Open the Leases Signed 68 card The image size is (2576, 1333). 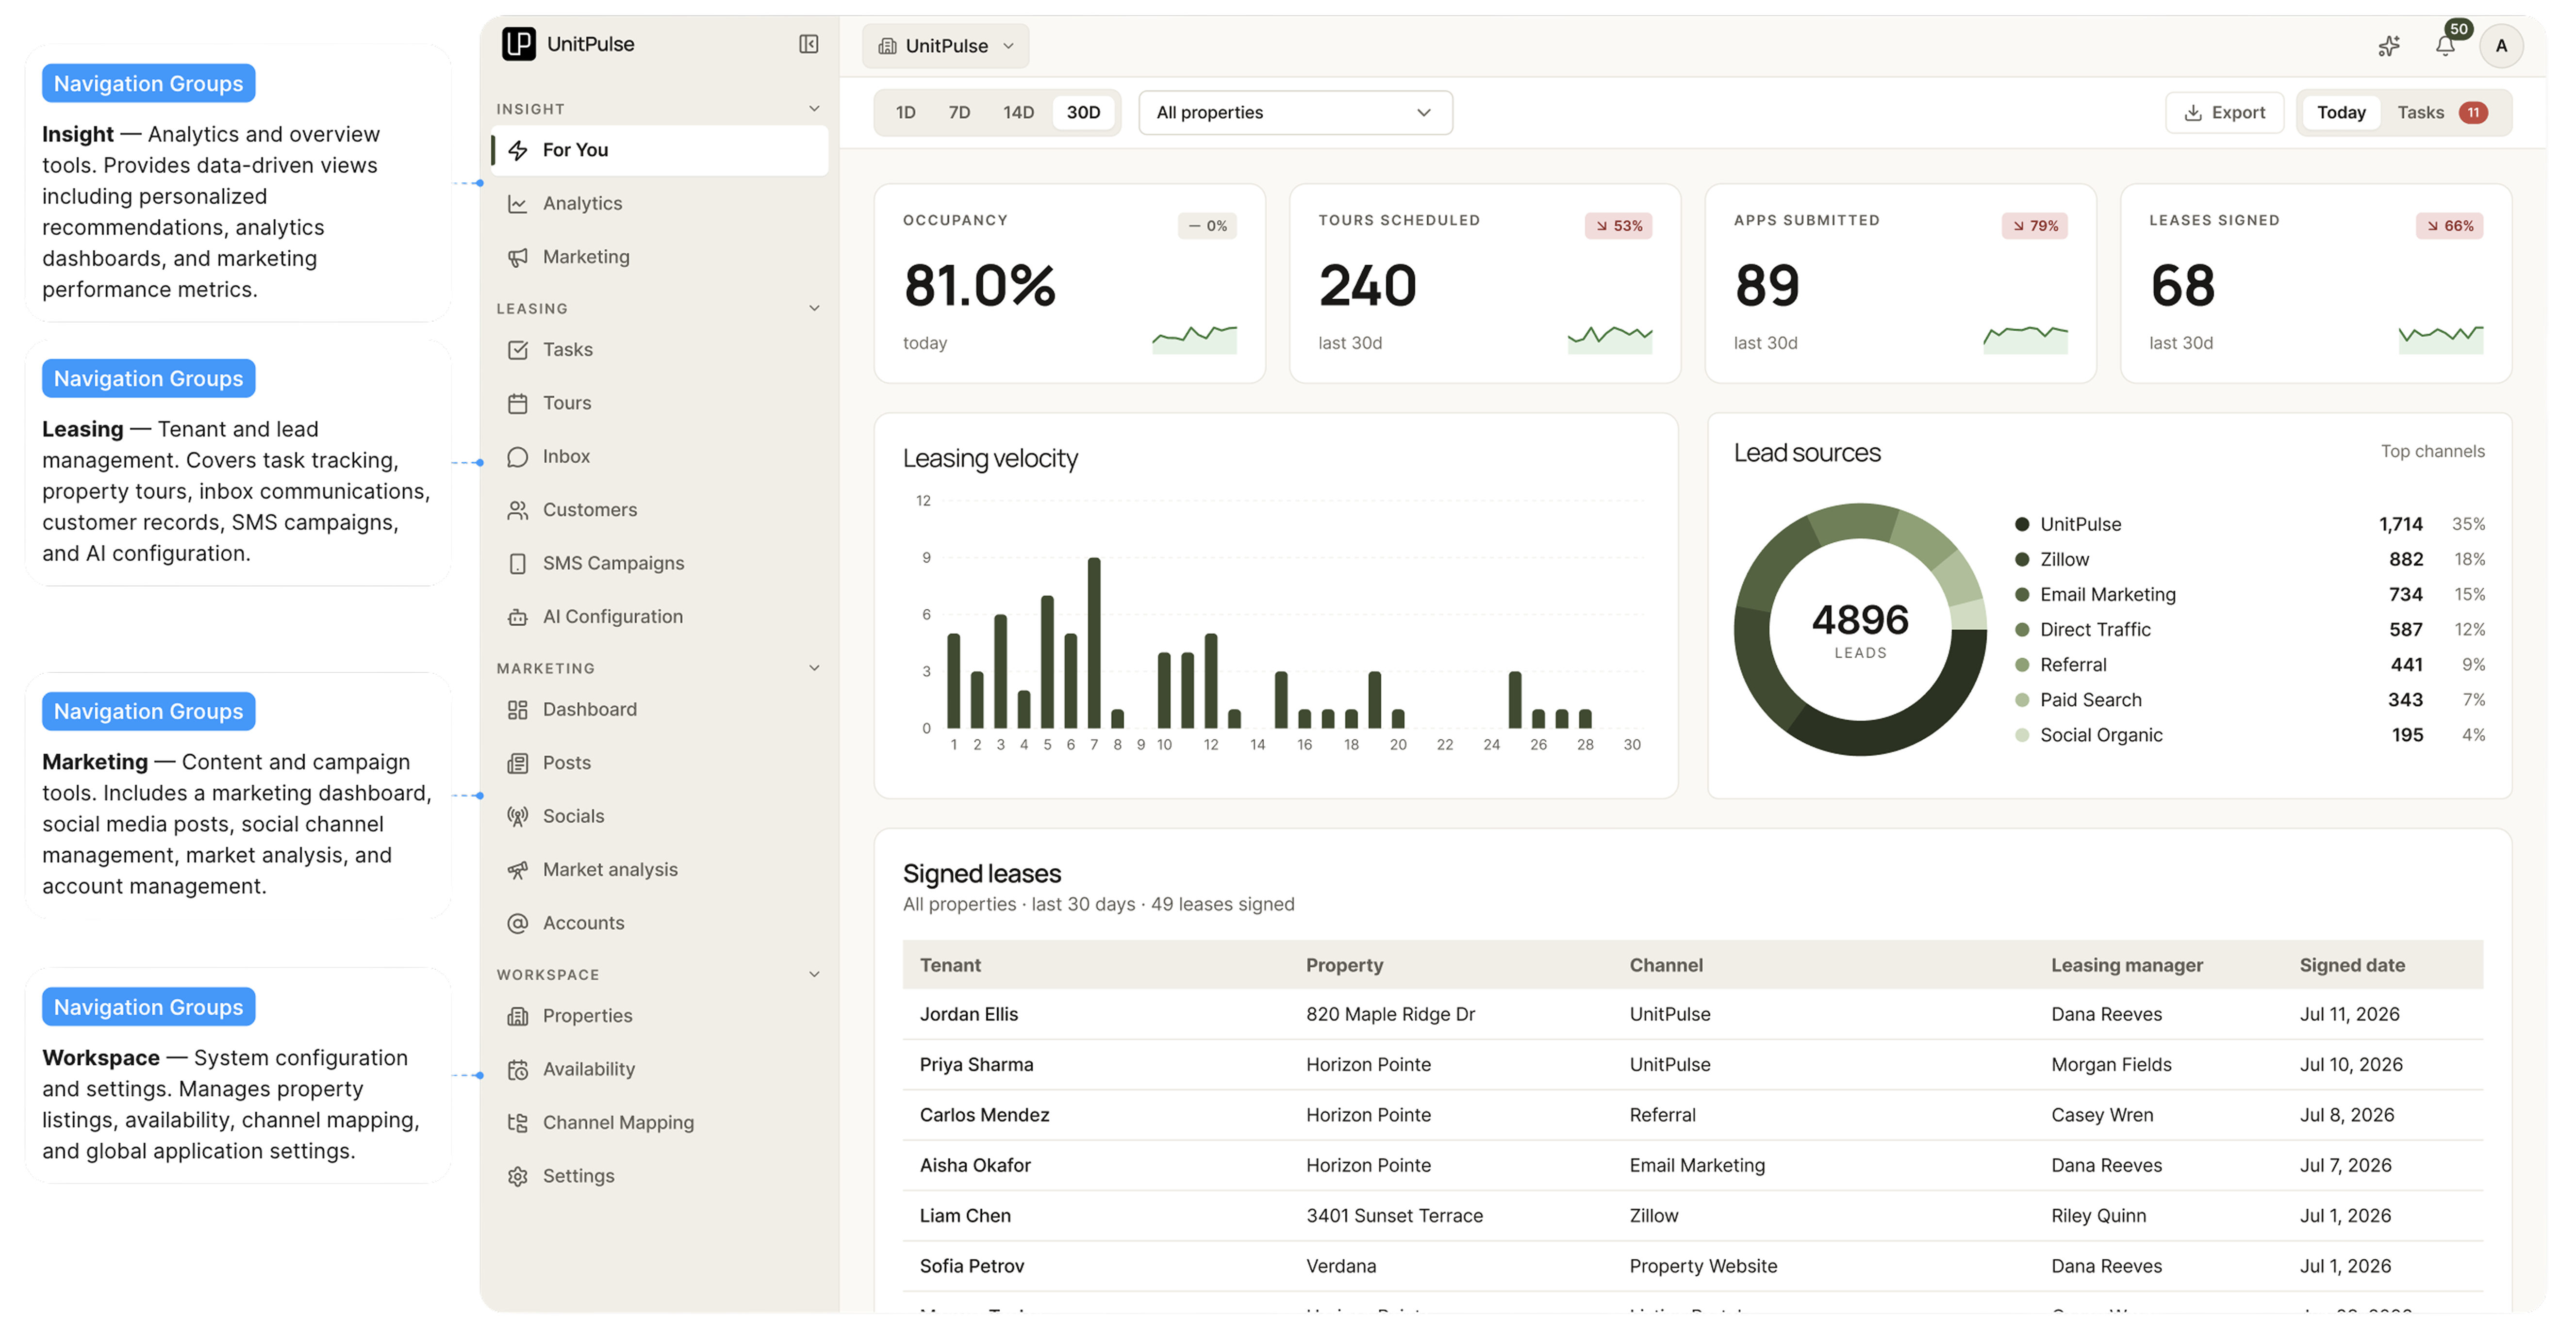(x=2316, y=284)
